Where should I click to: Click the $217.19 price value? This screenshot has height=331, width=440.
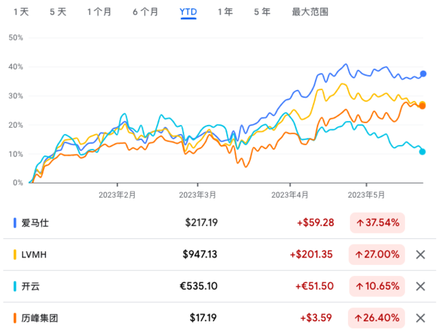pos(201,222)
